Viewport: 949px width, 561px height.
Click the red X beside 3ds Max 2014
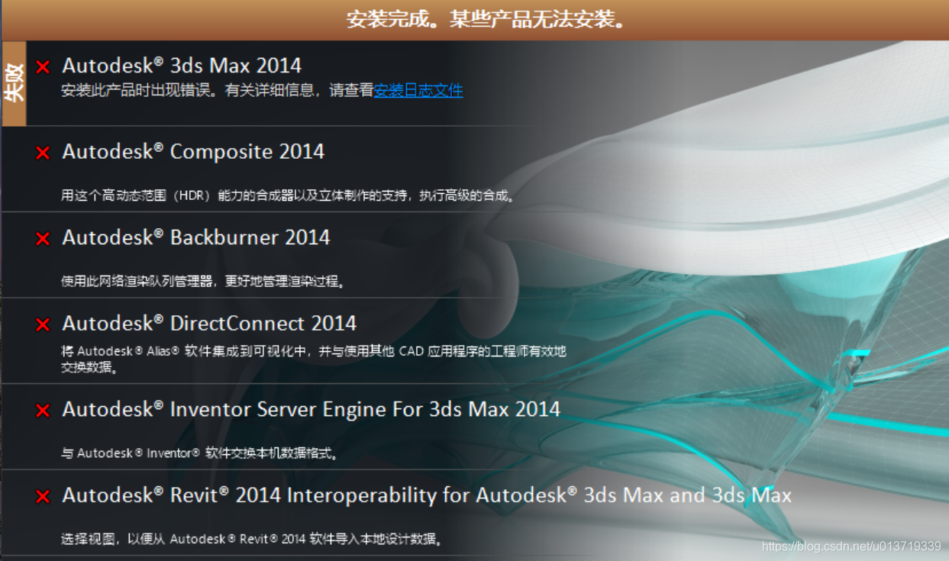(x=43, y=67)
